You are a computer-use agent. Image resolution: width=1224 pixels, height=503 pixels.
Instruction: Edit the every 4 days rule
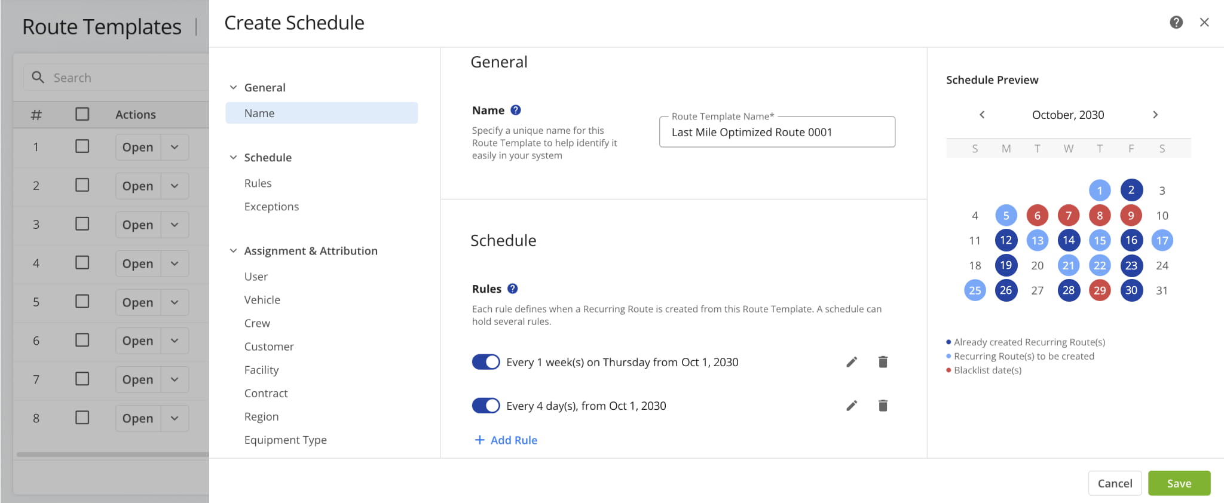pos(852,406)
